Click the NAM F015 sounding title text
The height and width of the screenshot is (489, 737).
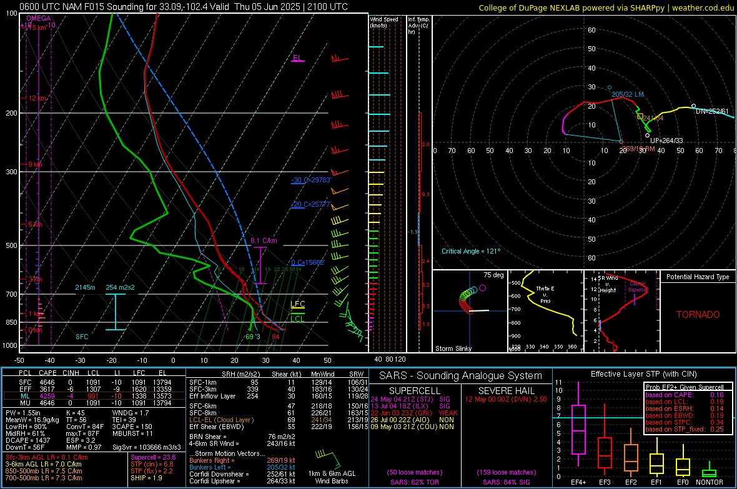(184, 7)
